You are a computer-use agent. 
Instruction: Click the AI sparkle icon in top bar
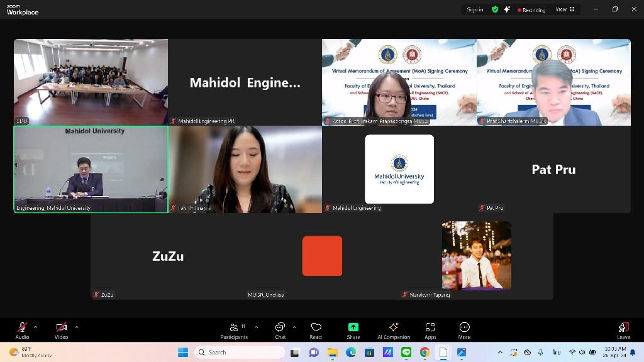pos(507,9)
